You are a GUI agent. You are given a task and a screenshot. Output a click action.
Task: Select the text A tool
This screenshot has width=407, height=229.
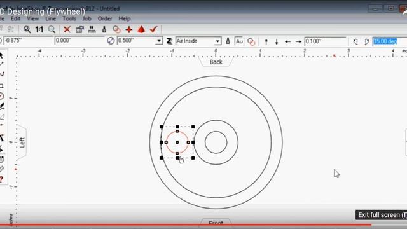click(x=2, y=138)
